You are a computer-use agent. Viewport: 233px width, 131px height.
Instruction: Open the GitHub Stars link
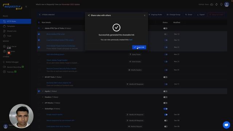pyautogui.click(x=204, y=4)
